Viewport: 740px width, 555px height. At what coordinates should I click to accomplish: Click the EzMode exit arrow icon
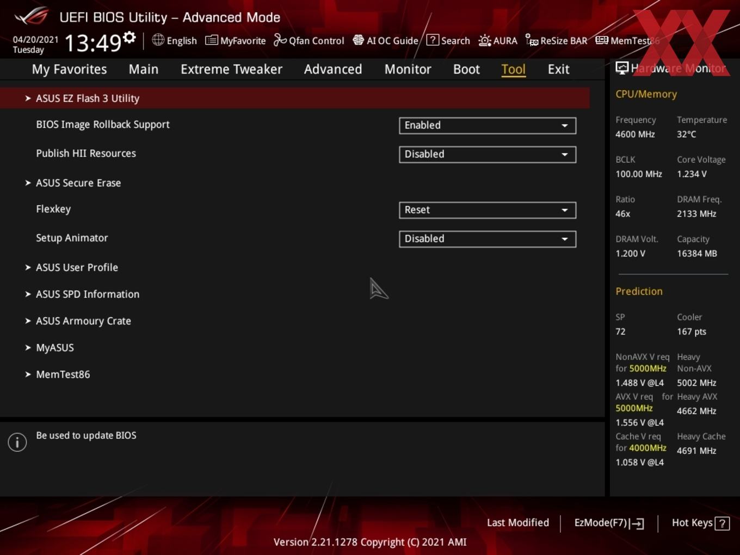(637, 523)
